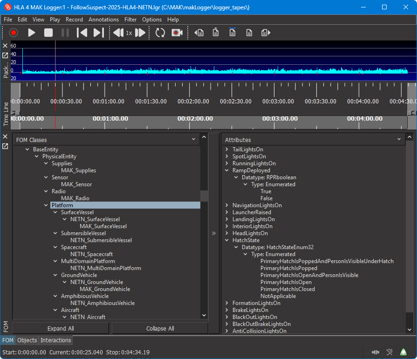Click the red Record button

(x=14, y=33)
